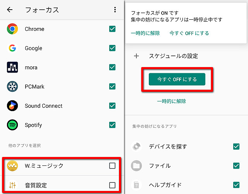
Task: Tap 今すぐ OFF にする in the notification
Action: (x=189, y=33)
